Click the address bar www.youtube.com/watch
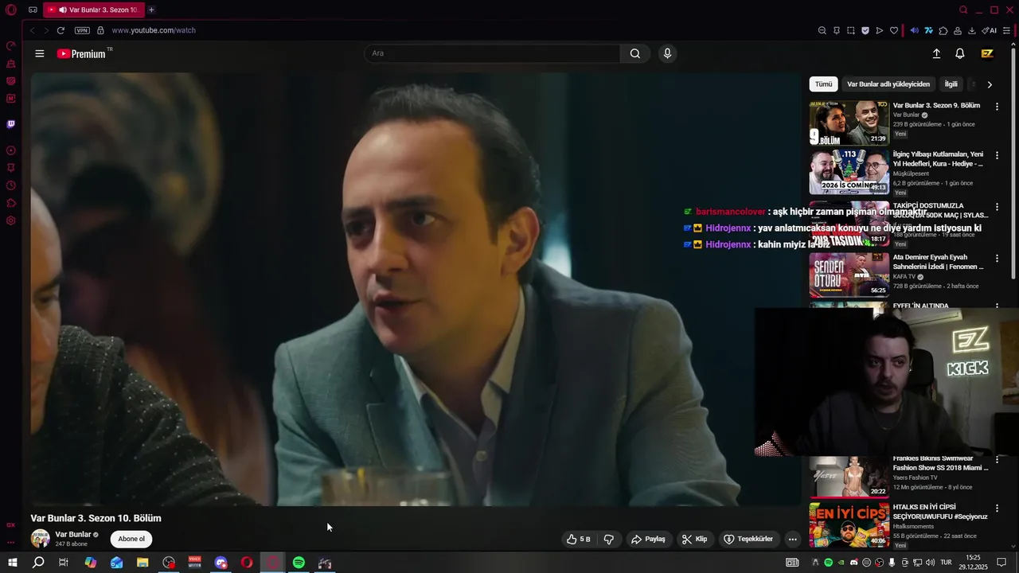Screen dimensions: 1019x573 point(154,30)
